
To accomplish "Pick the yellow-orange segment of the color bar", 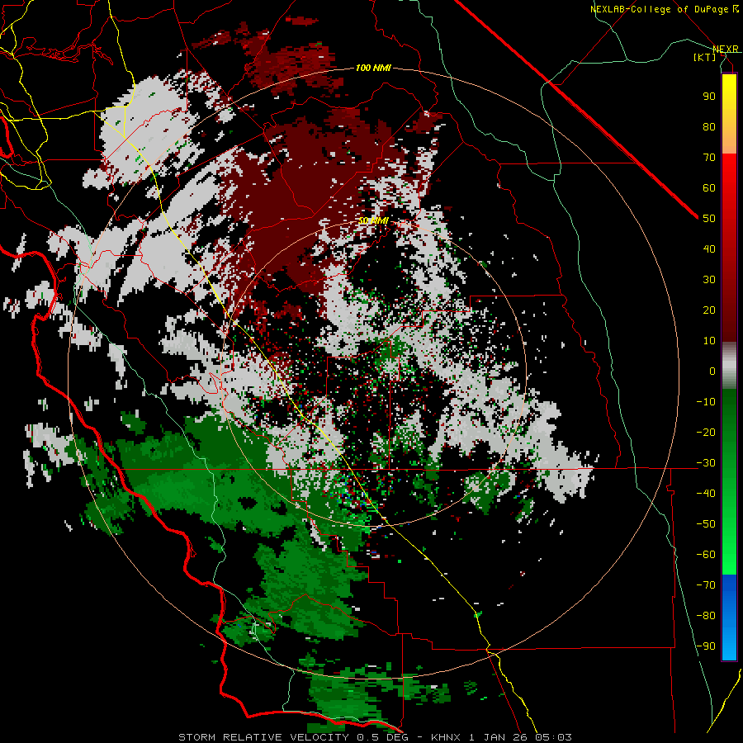I will (729, 114).
